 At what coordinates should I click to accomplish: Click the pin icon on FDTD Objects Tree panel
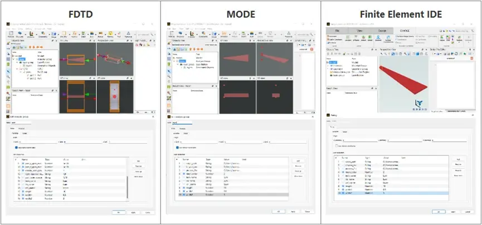coord(52,41)
